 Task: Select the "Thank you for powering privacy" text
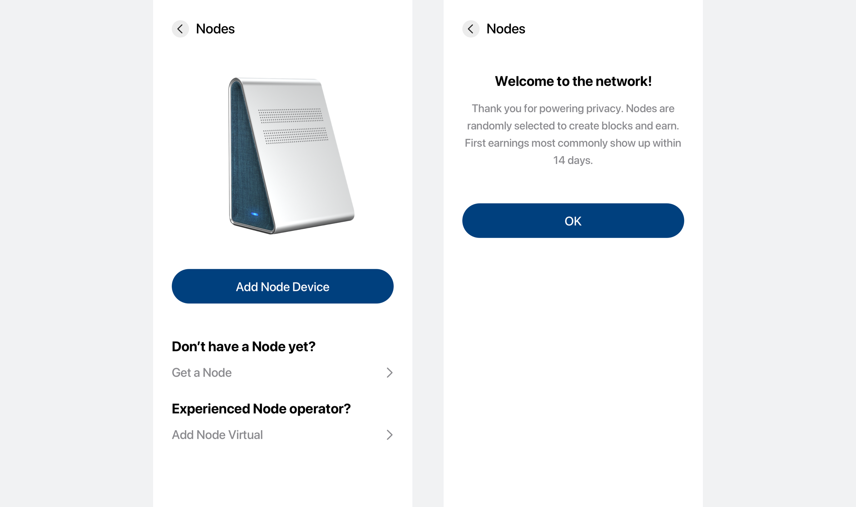click(x=573, y=109)
